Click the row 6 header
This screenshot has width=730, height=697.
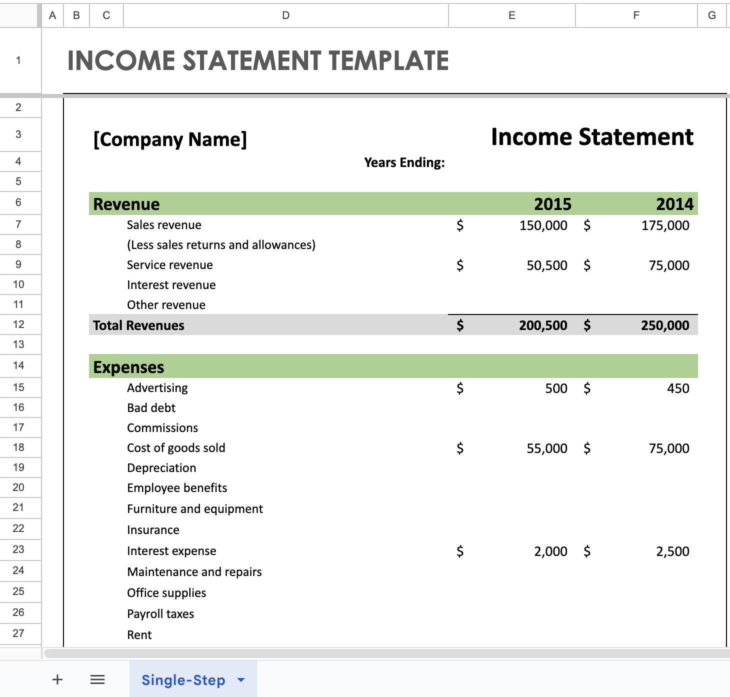(19, 202)
